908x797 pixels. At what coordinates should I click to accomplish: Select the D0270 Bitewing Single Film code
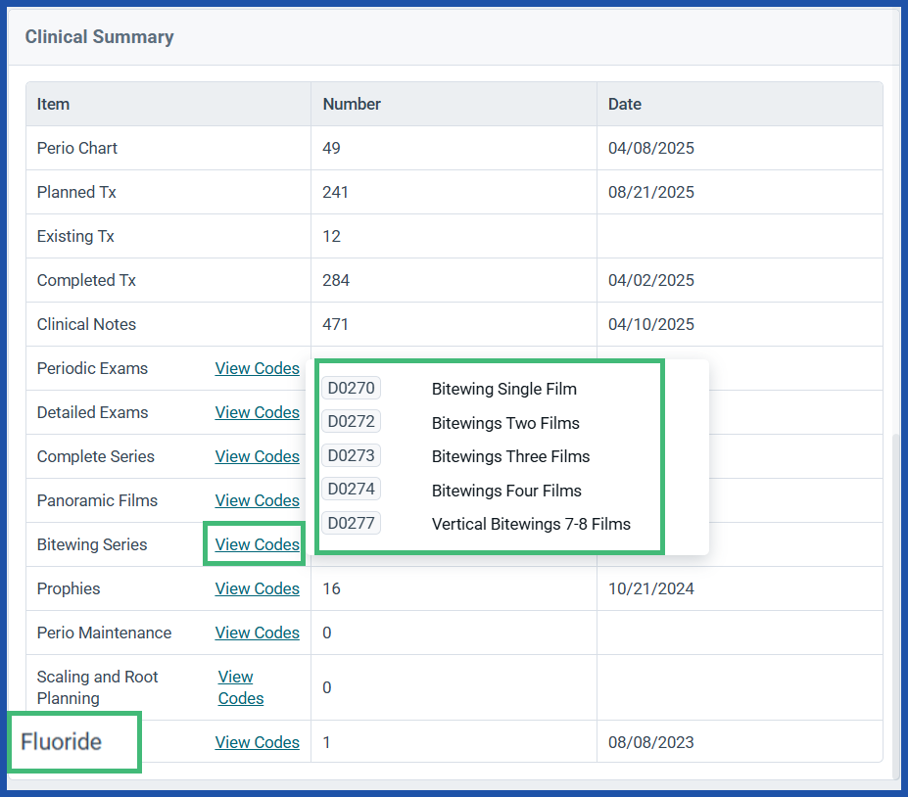(x=351, y=387)
